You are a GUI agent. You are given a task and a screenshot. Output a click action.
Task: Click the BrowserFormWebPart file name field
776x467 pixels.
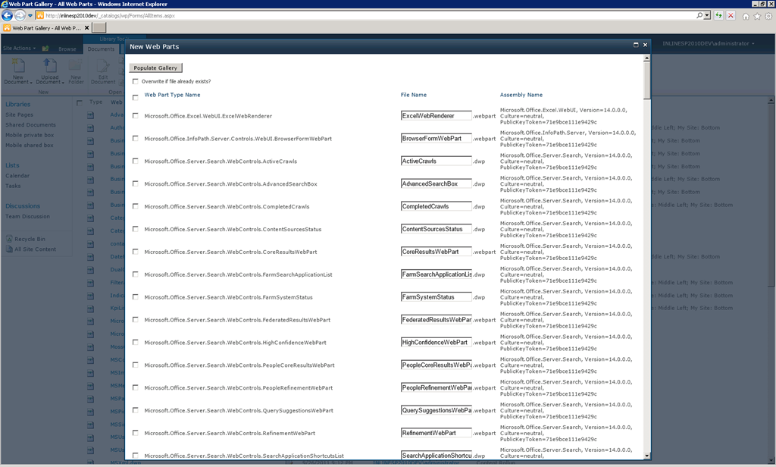(436, 139)
